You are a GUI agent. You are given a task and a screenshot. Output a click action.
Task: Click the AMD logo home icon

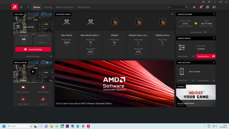pos(15,7)
